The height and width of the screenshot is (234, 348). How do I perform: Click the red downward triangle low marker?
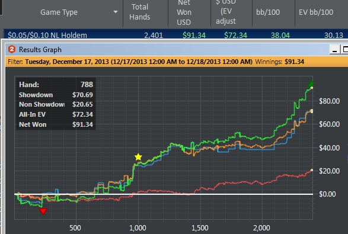click(x=43, y=211)
